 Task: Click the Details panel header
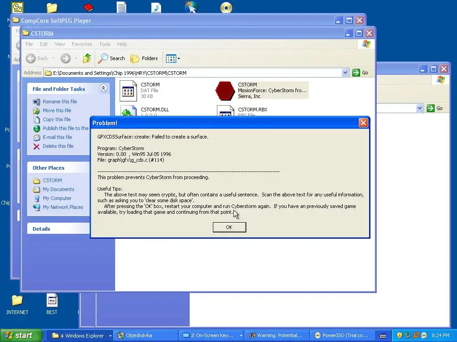(58, 229)
